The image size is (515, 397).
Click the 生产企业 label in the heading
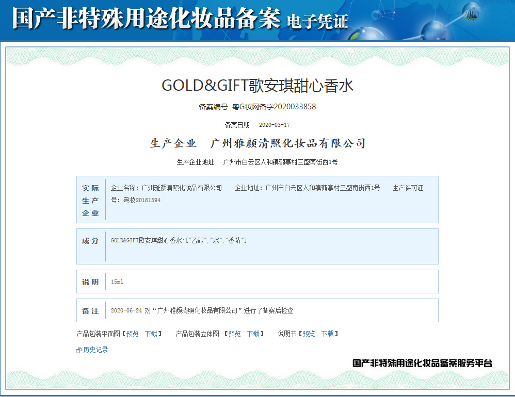click(173, 143)
